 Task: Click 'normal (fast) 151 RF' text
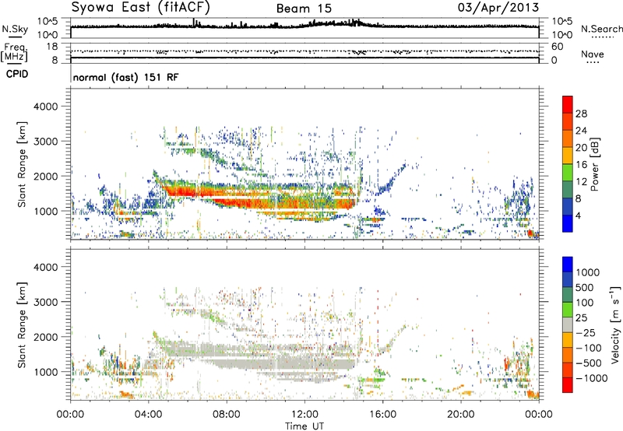click(125, 77)
